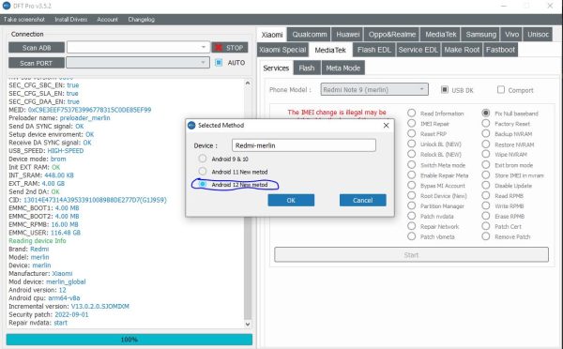The height and width of the screenshot is (349, 563).
Task: Select Android 9 & 10 method
Action: 203,159
